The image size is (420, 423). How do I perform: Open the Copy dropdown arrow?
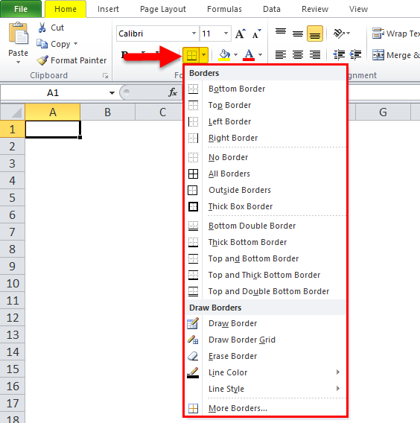(x=75, y=43)
